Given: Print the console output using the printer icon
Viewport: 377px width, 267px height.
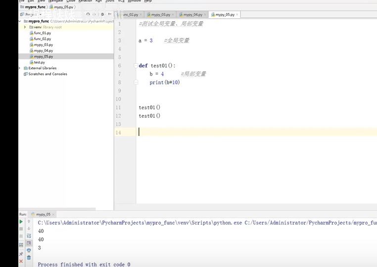Looking at the screenshot, I should 29,250.
